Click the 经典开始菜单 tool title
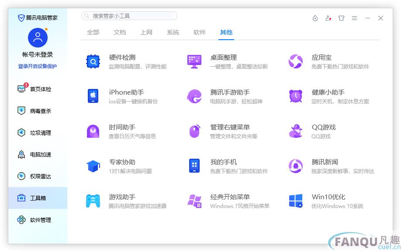401x252 pixels. [x=230, y=197]
